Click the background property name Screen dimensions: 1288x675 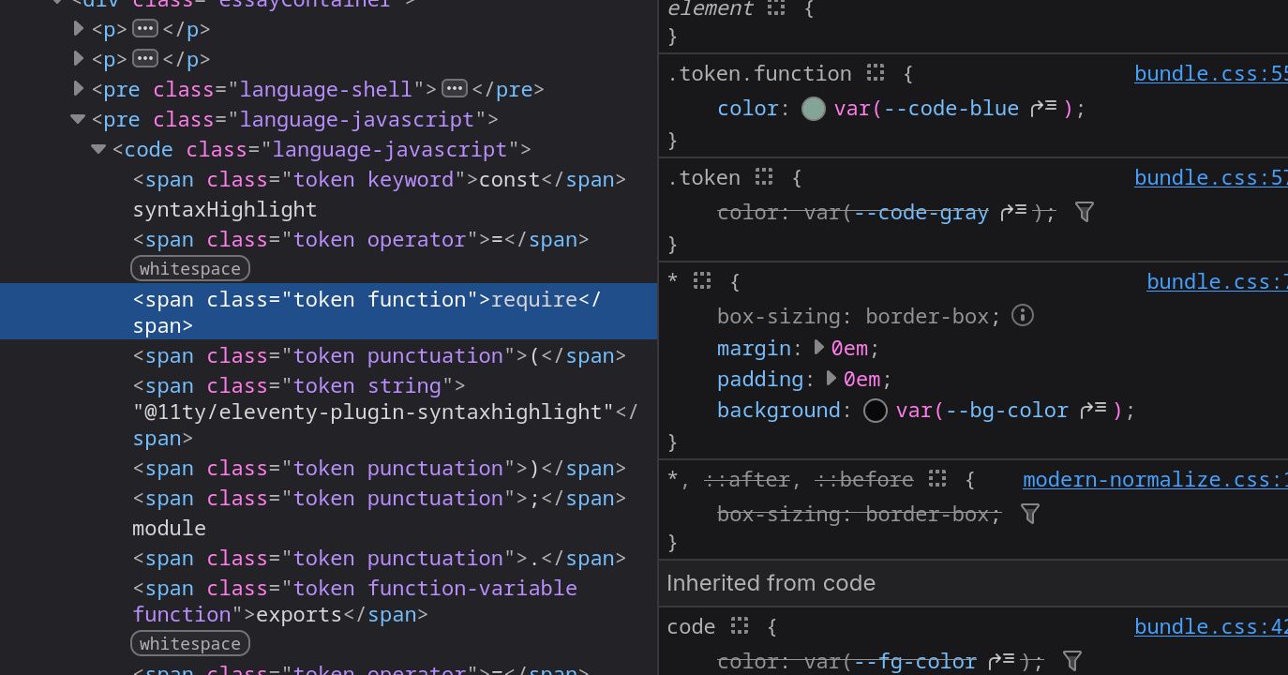tap(778, 410)
